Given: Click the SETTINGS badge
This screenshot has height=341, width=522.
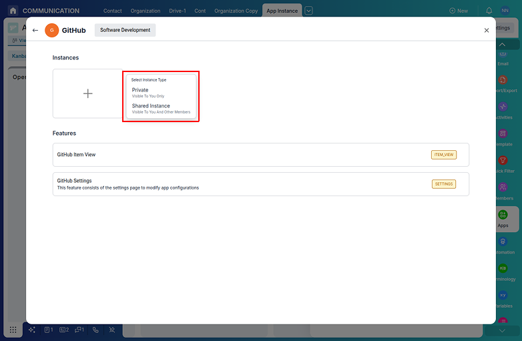Looking at the screenshot, I should point(444,184).
